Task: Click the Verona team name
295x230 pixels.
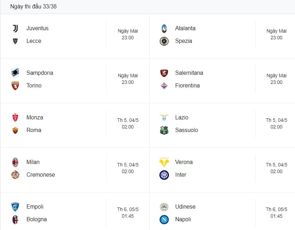Action: (184, 162)
